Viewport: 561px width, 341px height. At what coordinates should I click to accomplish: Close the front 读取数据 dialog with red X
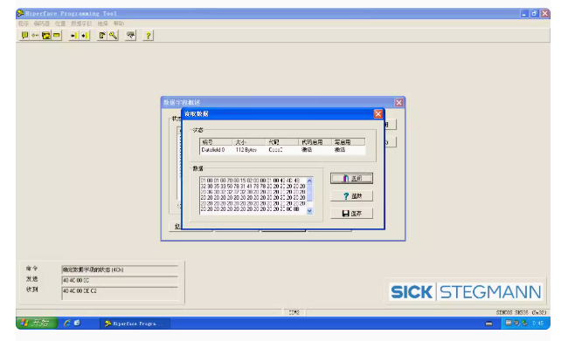click(377, 114)
